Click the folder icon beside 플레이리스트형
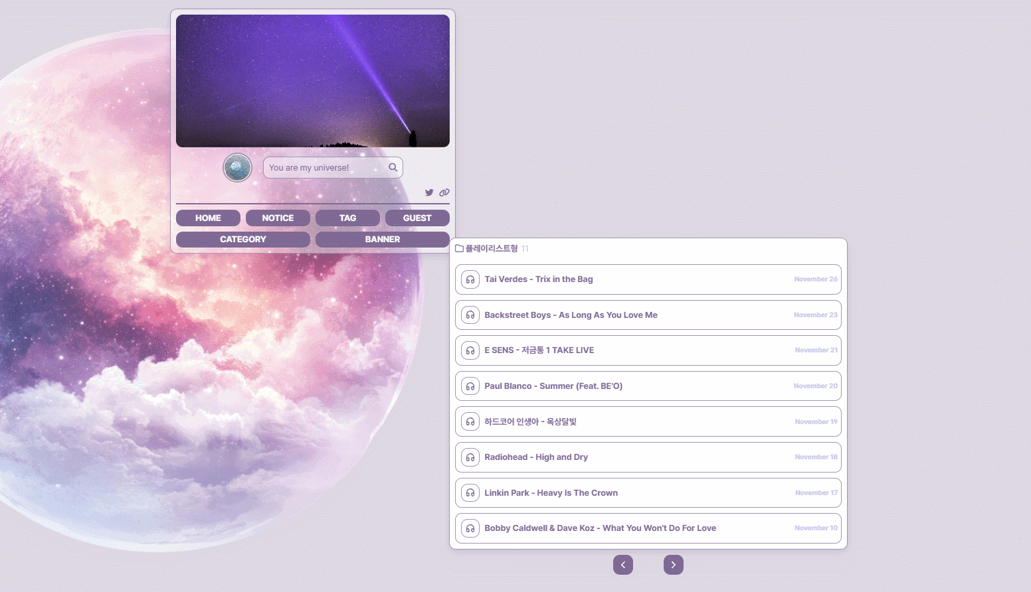This screenshot has height=592, width=1031. (x=459, y=248)
